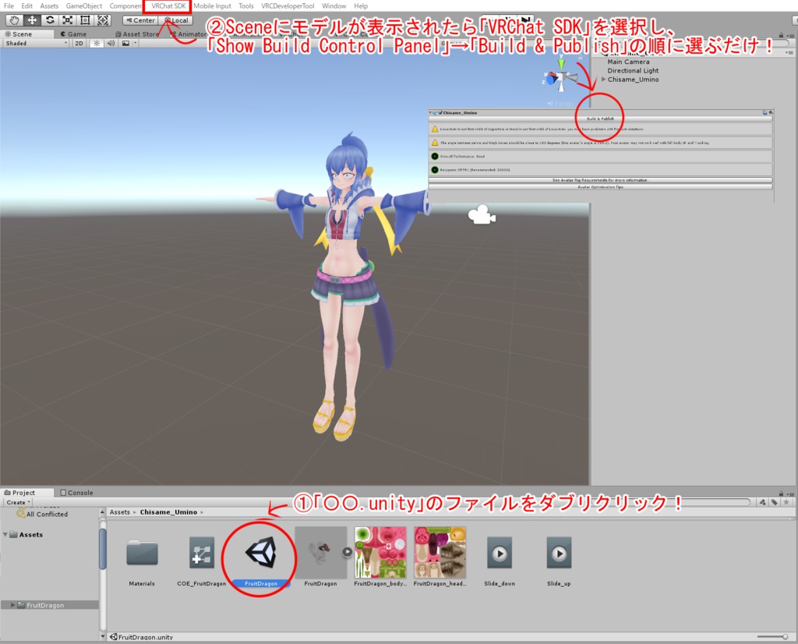Image resolution: width=798 pixels, height=644 pixels.
Task: Open the Help menu
Action: (361, 6)
